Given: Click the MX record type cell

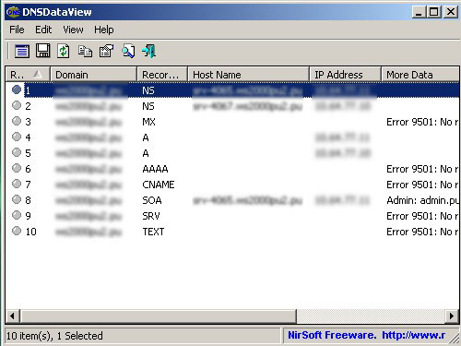Looking at the screenshot, I should tap(148, 122).
